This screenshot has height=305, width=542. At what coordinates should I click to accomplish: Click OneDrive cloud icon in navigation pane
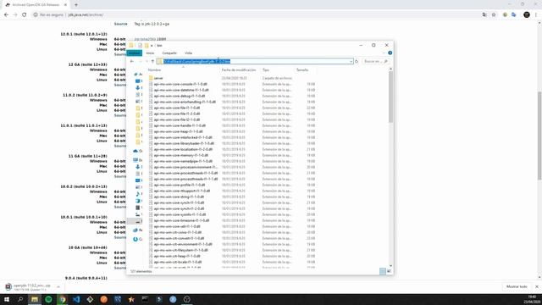click(135, 151)
